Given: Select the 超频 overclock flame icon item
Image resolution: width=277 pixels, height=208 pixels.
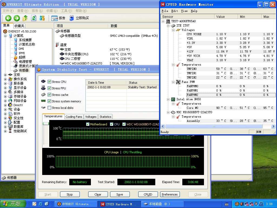Looking at the screenshot, I should pos(16,57).
